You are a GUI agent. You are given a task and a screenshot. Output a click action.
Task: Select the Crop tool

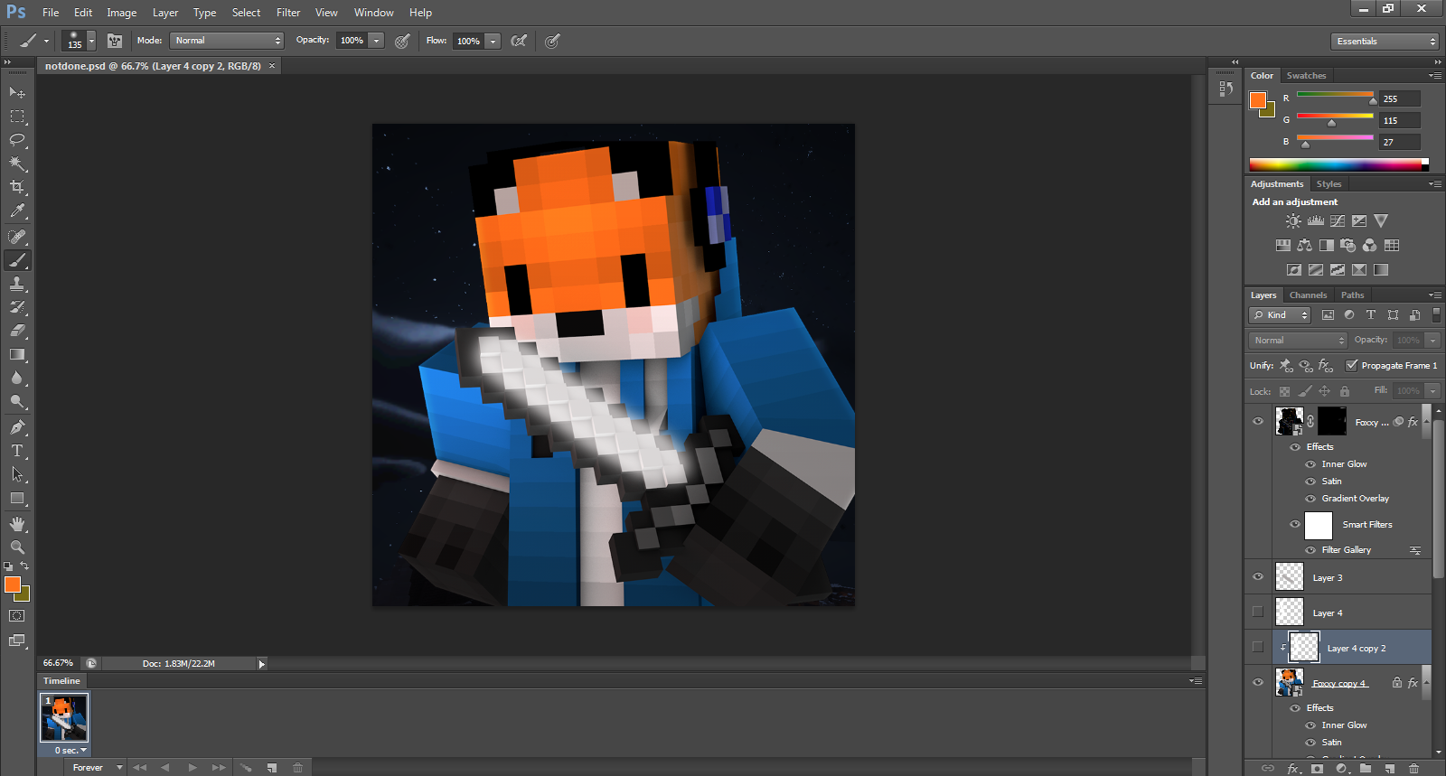pyautogui.click(x=17, y=187)
